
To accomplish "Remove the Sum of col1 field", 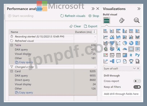I will [138, 68].
